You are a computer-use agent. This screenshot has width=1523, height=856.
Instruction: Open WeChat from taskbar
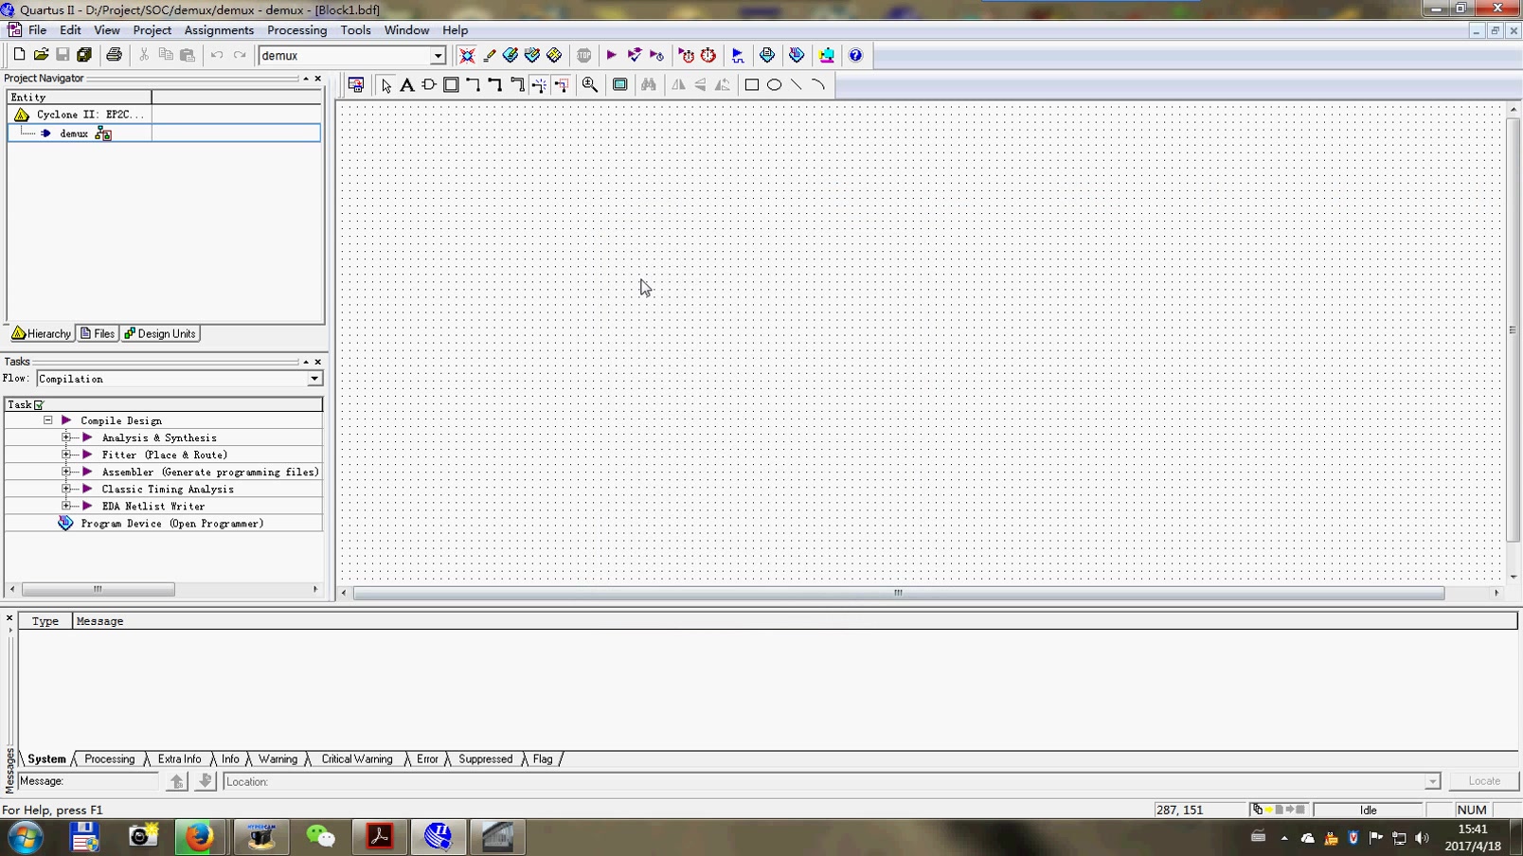[x=320, y=837]
